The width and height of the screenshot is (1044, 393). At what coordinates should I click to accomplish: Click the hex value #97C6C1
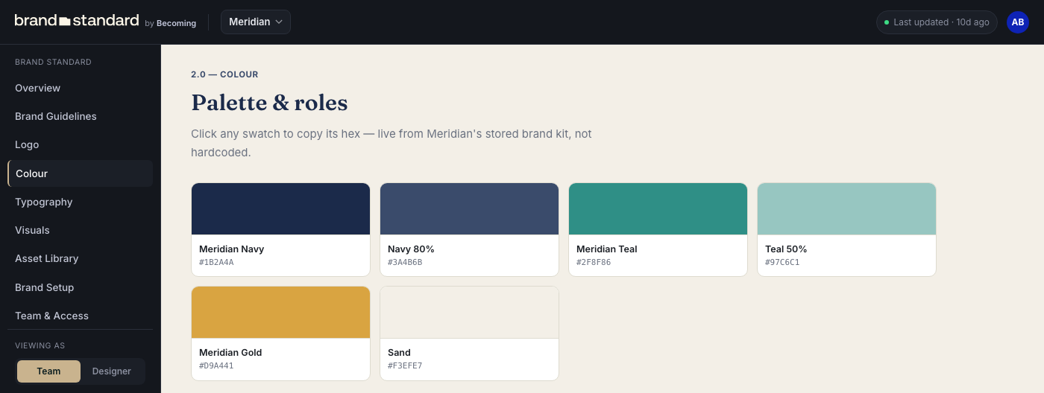tap(782, 263)
